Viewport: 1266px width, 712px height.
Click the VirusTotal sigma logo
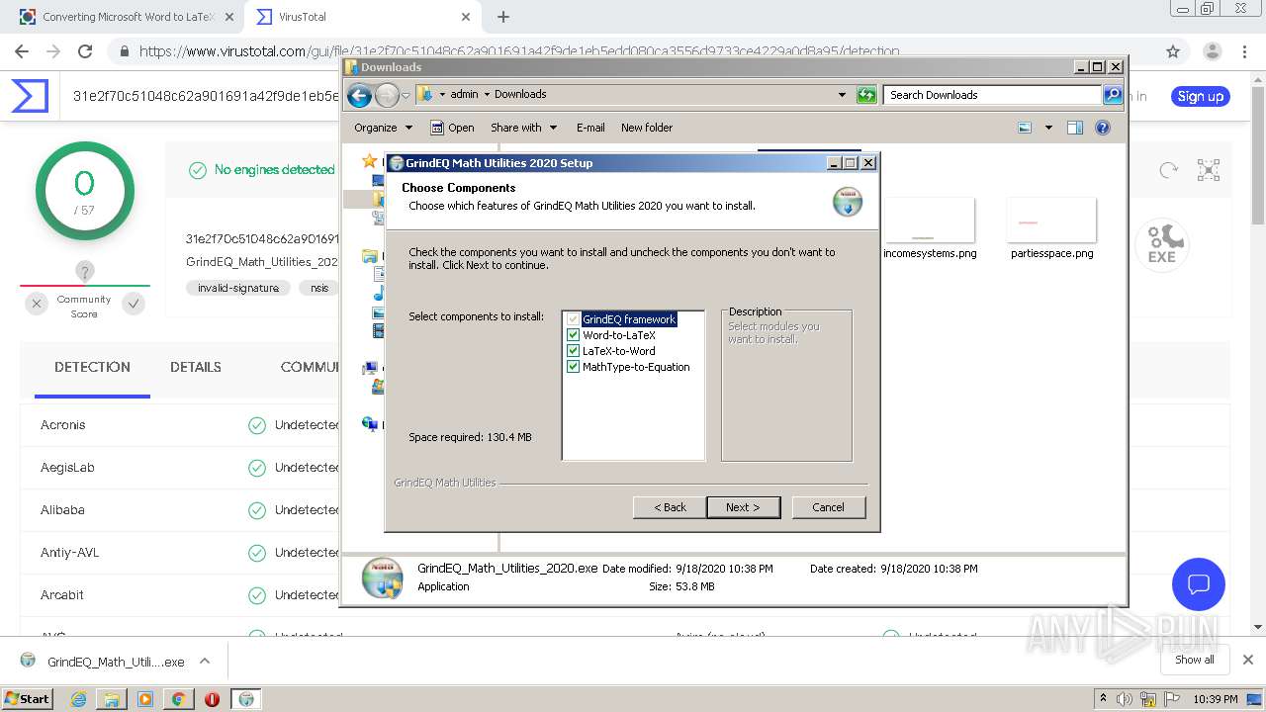pyautogui.click(x=30, y=96)
